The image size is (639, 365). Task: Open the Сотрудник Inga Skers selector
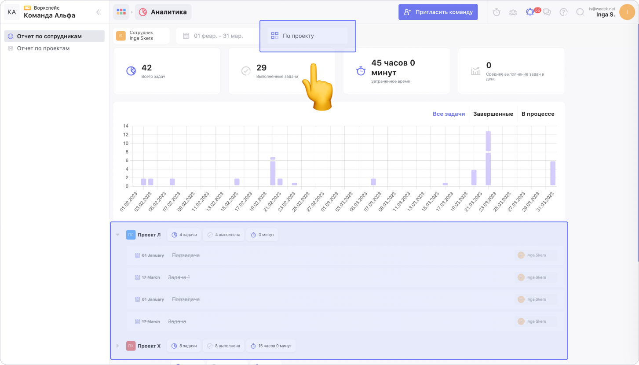(x=142, y=36)
